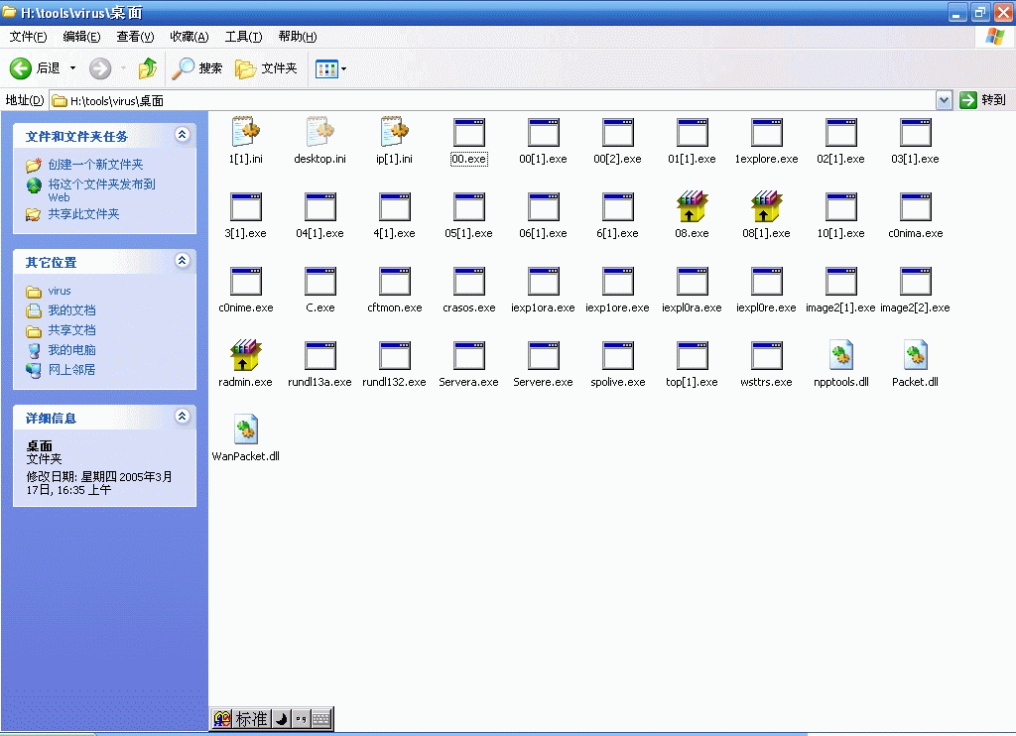Viewport: 1016px width, 736px height.
Task: Go to the virus folder link
Action: 59,291
